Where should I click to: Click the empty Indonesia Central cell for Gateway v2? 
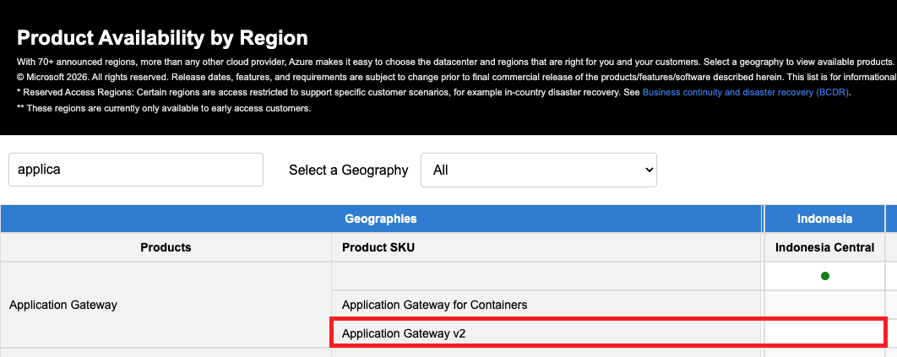824,333
